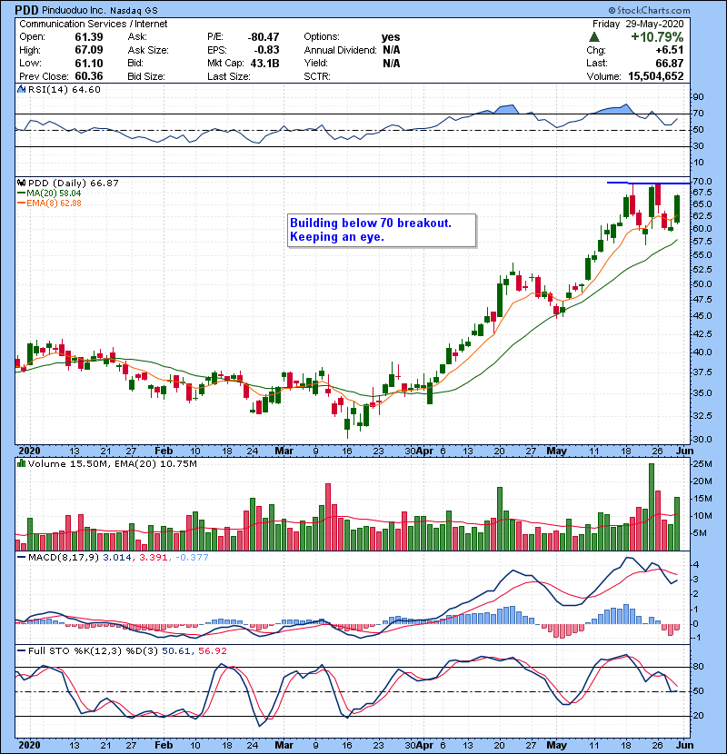Click the green MA(20) legend marker
The image size is (727, 754).
[x=21, y=193]
